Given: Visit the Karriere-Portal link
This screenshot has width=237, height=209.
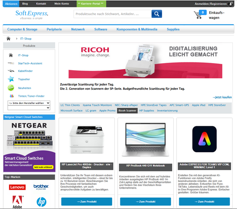Looking at the screenshot, I should click(x=91, y=4).
